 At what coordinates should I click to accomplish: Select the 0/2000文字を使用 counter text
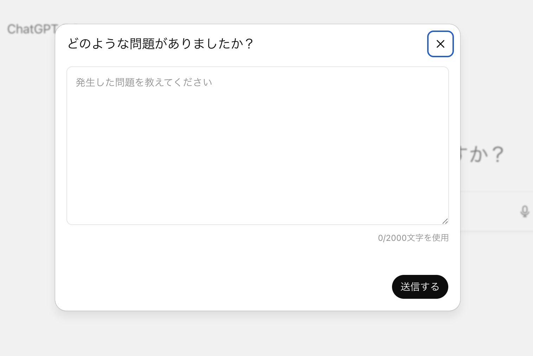(413, 238)
